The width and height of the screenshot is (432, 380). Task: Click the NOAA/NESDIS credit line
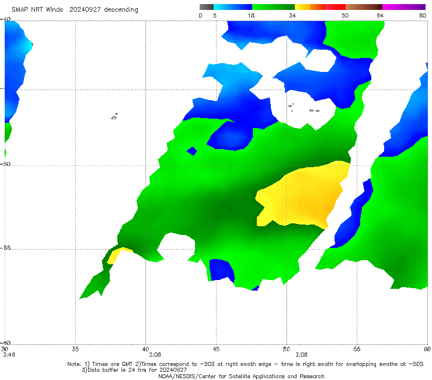(x=241, y=376)
